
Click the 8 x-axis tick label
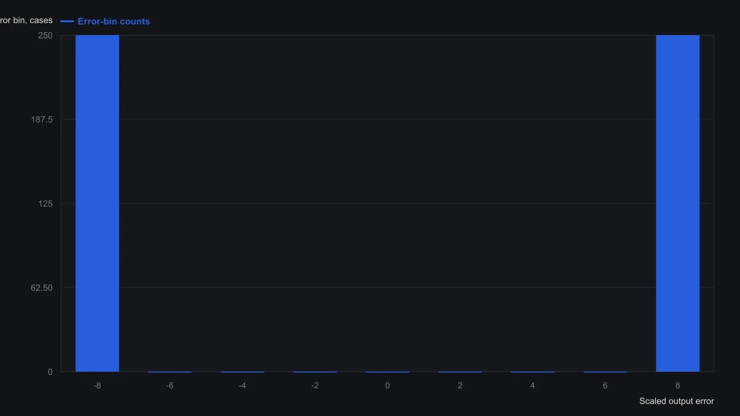(678, 385)
